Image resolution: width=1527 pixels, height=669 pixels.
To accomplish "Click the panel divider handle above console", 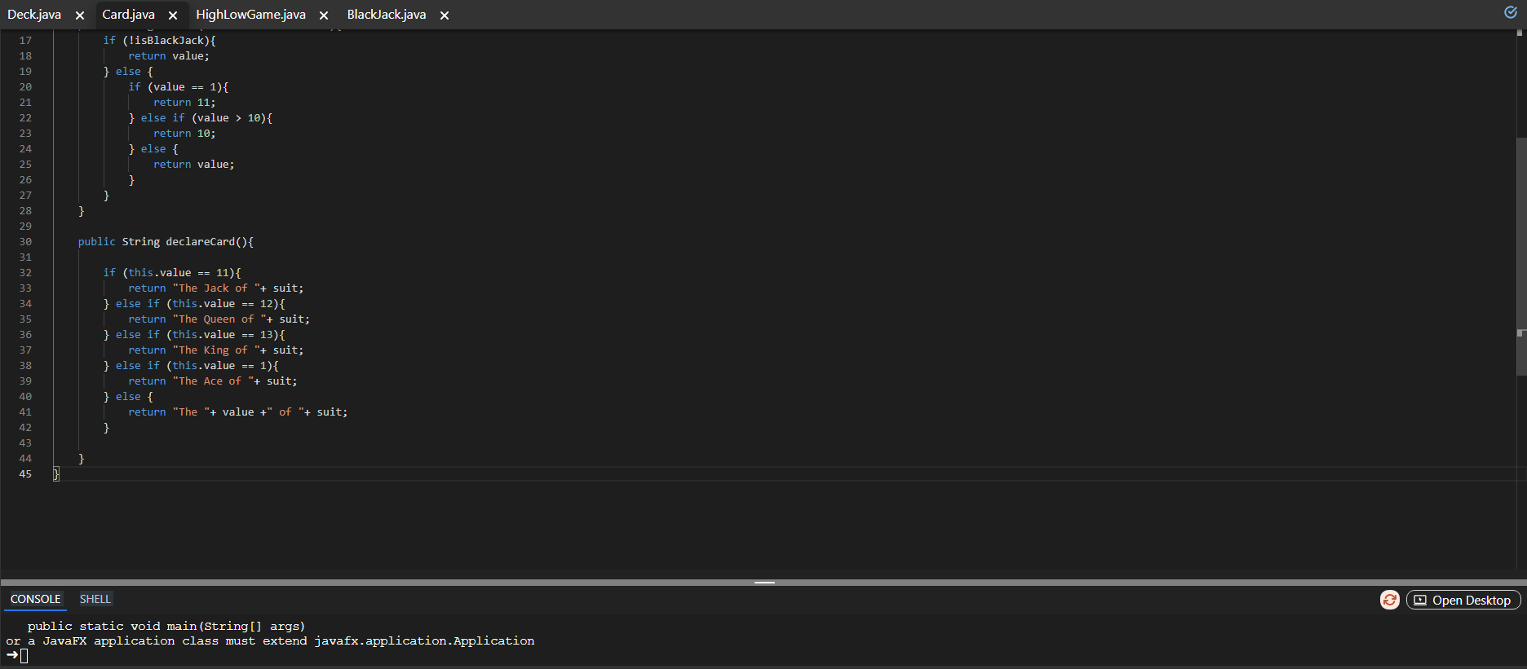I will coord(764,583).
